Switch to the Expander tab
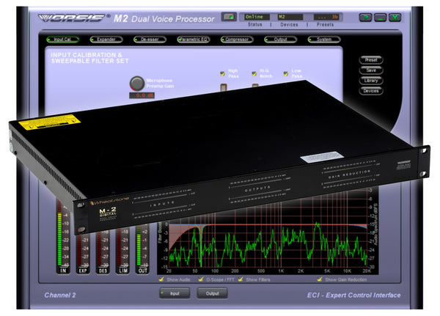Screen dimensions: 440x316 (x=106, y=40)
